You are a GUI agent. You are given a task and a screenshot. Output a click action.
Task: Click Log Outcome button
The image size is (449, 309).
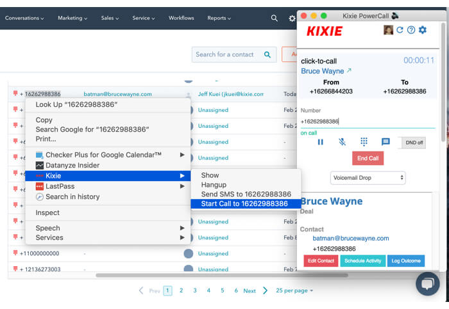406,261
